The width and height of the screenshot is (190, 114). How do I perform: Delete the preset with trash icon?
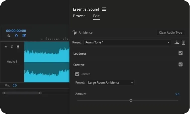point(183,42)
